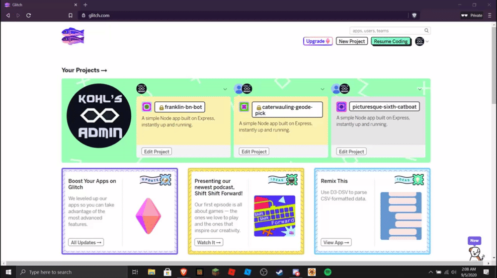
Task: Expand picturesque-sixth-catboat project options chevron
Action: click(x=419, y=89)
